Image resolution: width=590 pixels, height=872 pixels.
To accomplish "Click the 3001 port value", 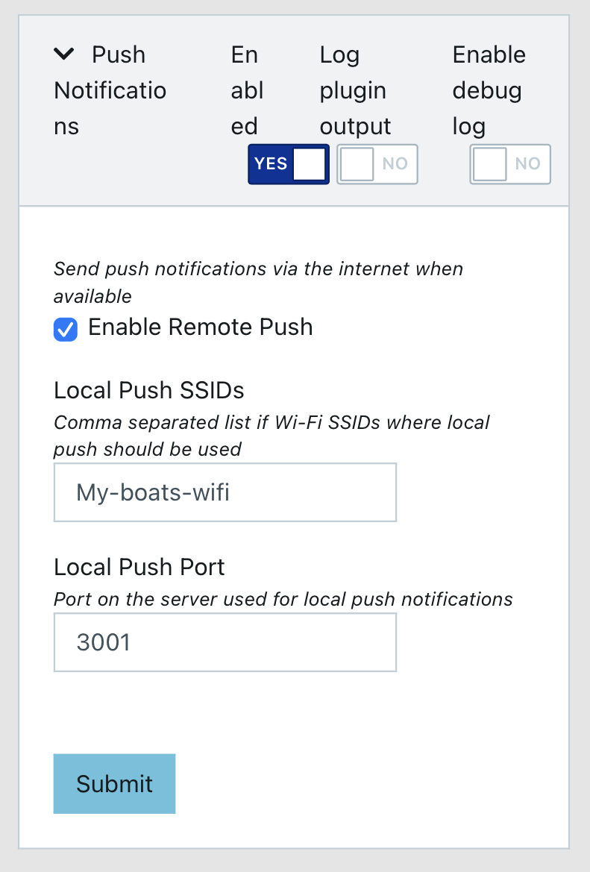I will [x=104, y=642].
